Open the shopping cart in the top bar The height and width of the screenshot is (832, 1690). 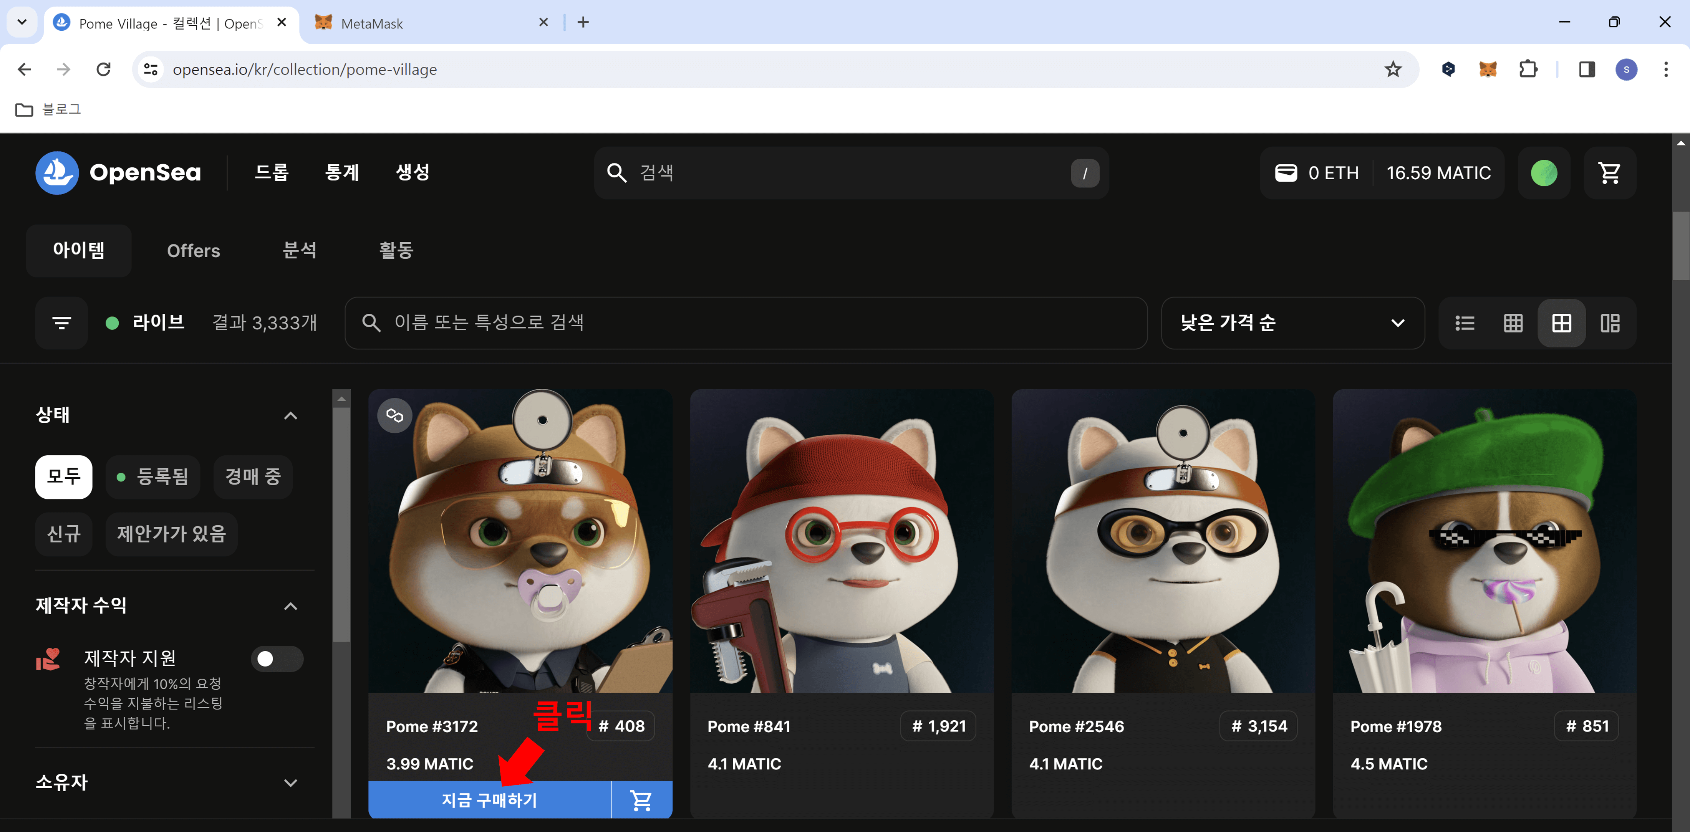coord(1610,172)
